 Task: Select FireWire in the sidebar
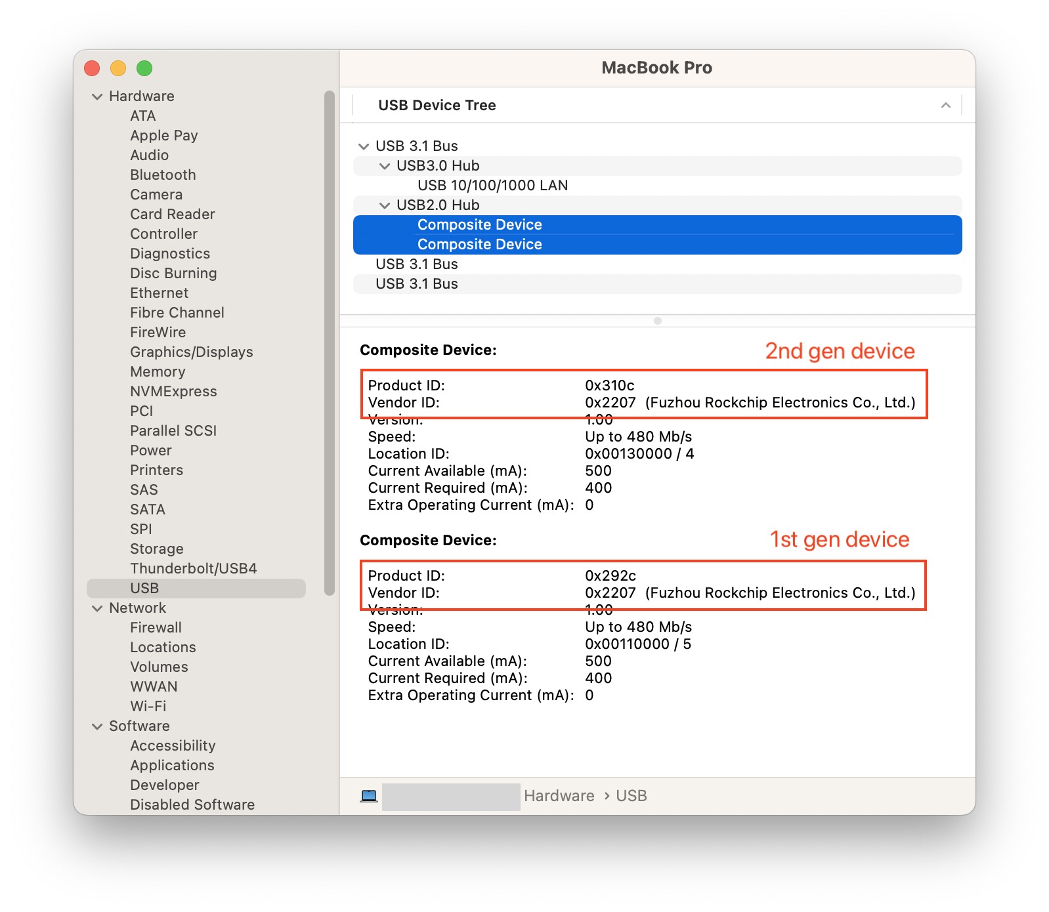point(158,333)
